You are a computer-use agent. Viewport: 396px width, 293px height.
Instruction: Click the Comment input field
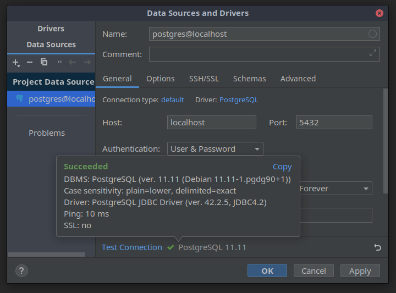[264, 54]
